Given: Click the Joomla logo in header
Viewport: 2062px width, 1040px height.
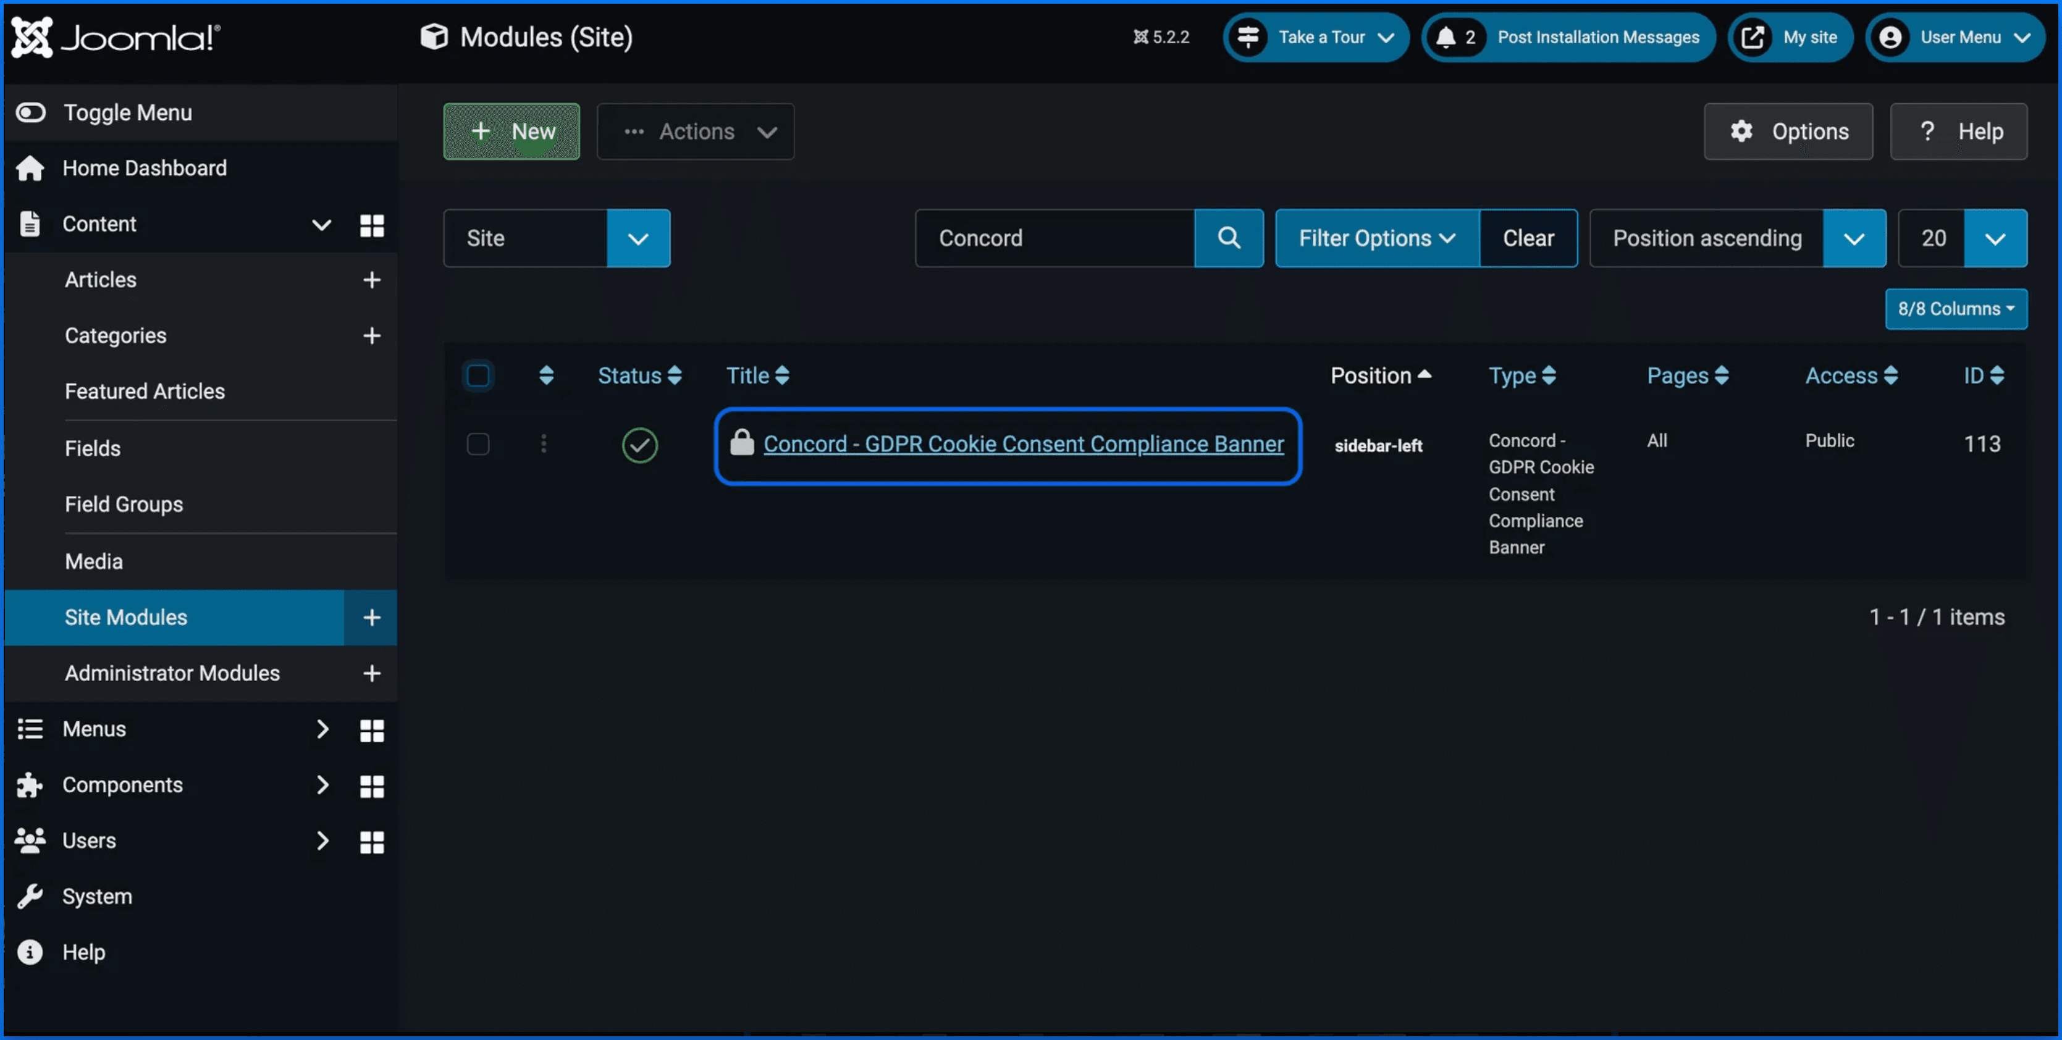Looking at the screenshot, I should [x=116, y=37].
